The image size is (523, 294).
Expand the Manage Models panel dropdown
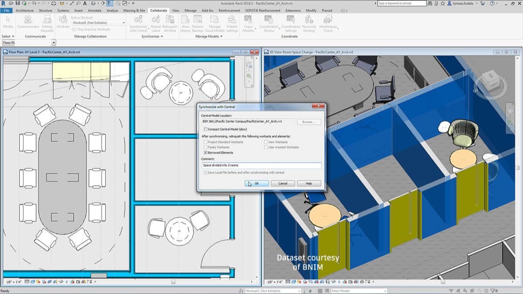(x=208, y=37)
